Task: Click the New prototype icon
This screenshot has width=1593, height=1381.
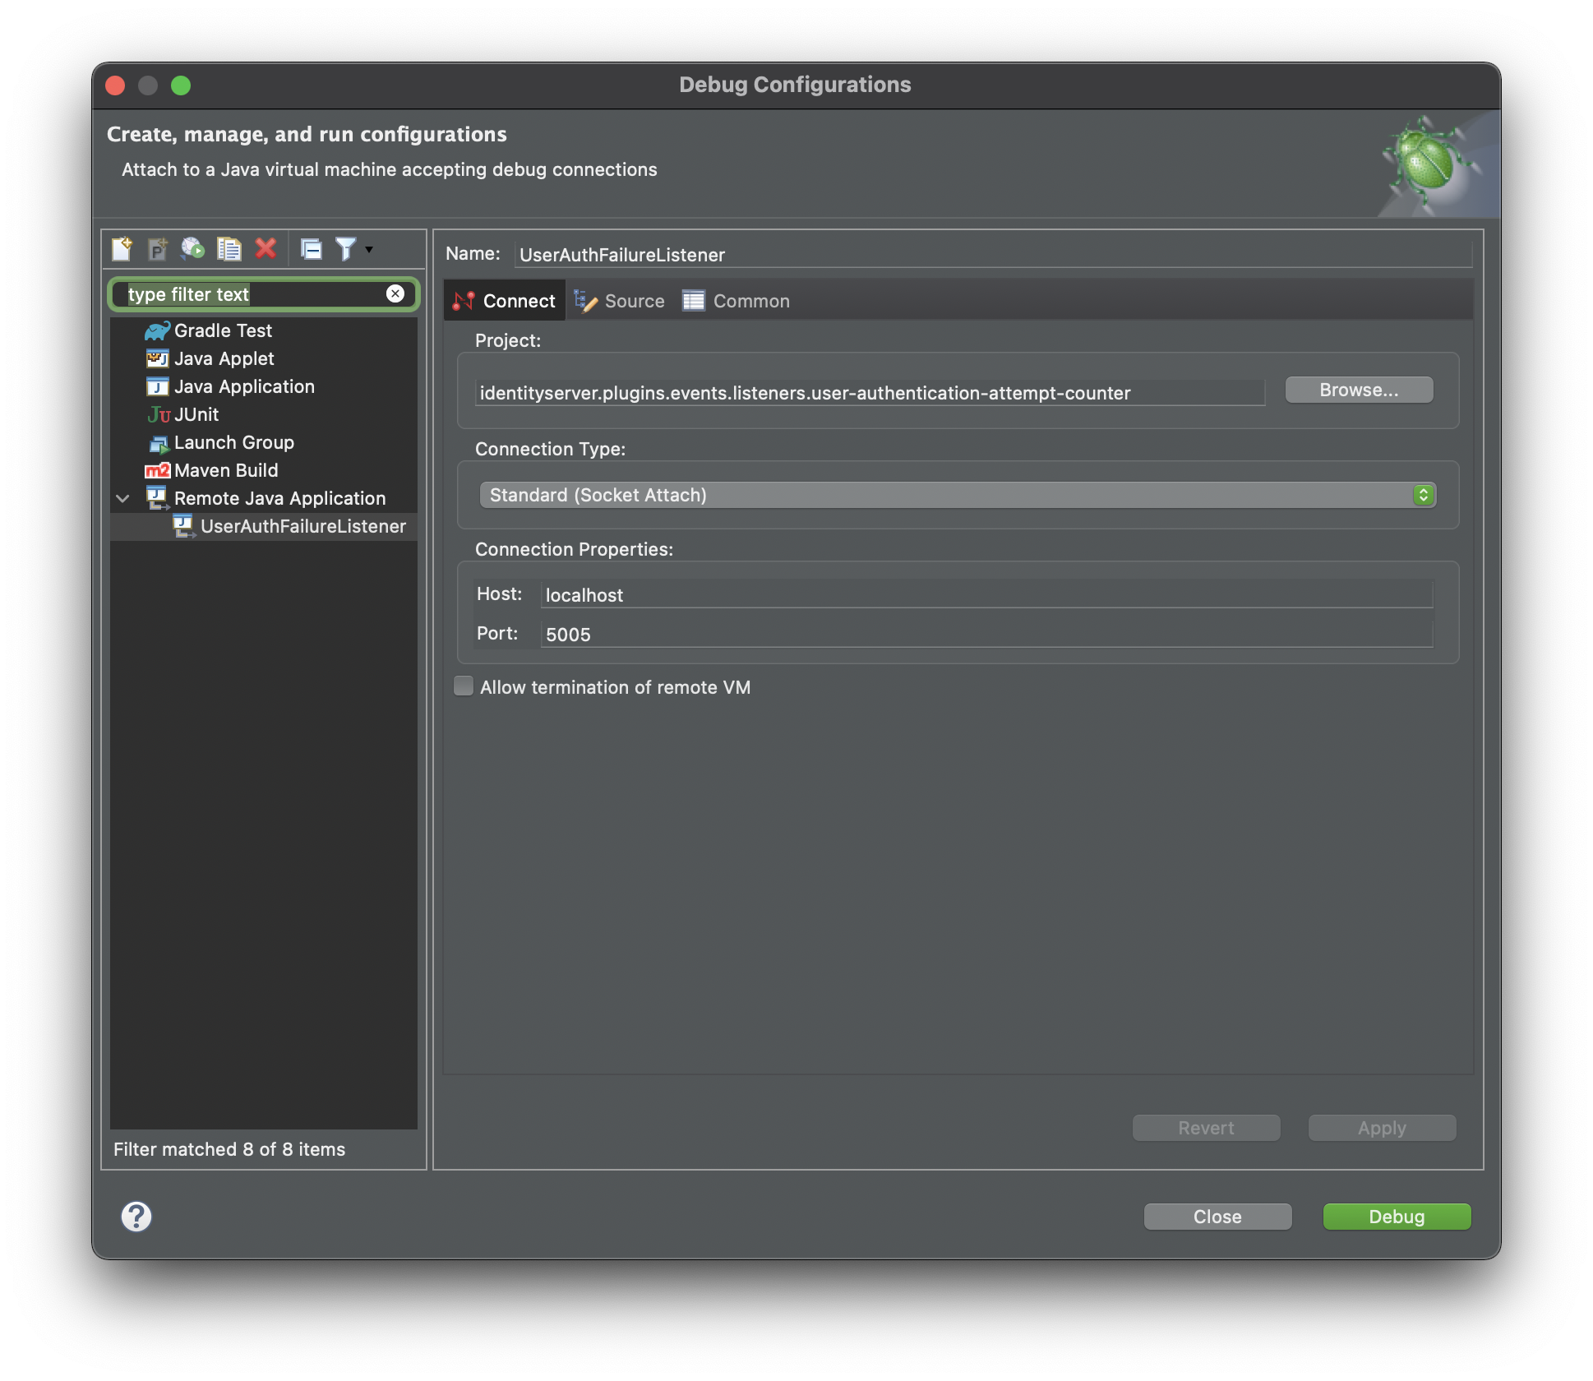Action: point(157,248)
